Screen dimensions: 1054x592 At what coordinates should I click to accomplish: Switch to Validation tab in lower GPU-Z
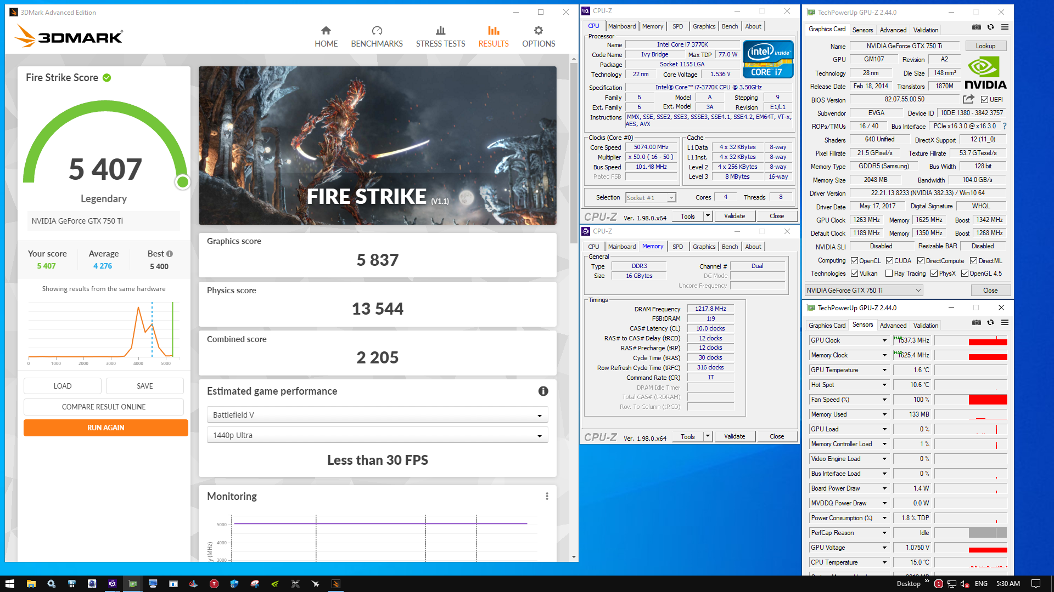tap(926, 326)
